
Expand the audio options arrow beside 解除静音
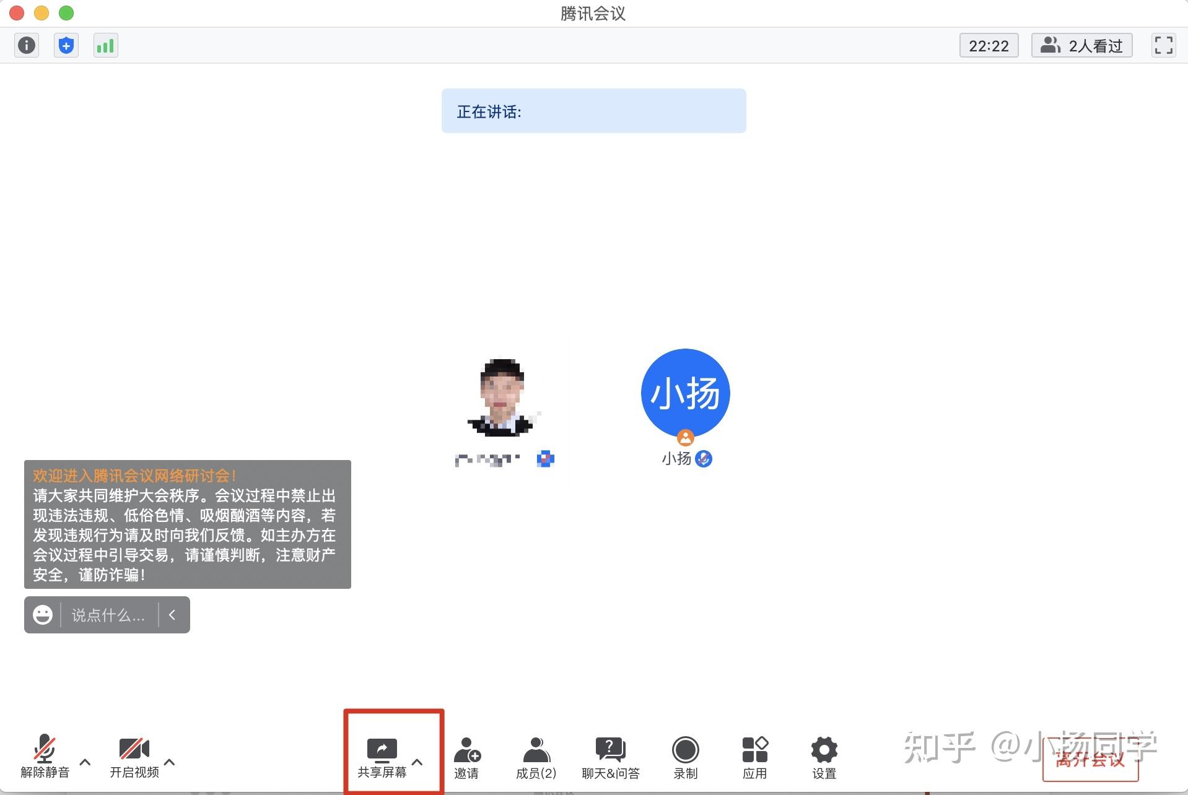pos(85,762)
